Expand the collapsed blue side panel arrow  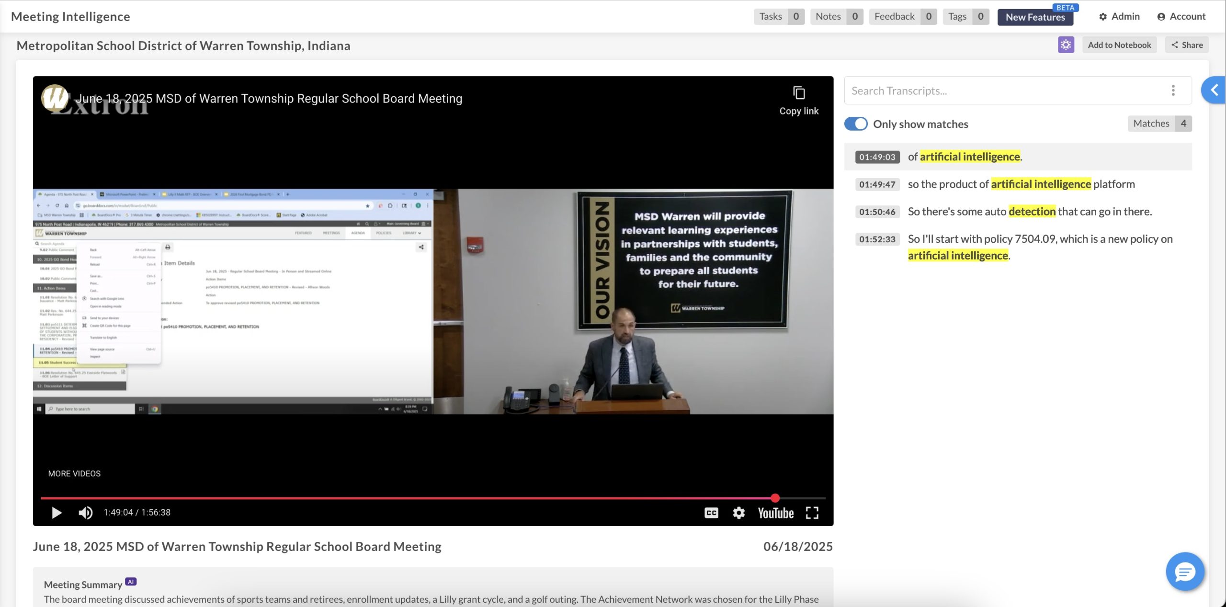click(1214, 90)
